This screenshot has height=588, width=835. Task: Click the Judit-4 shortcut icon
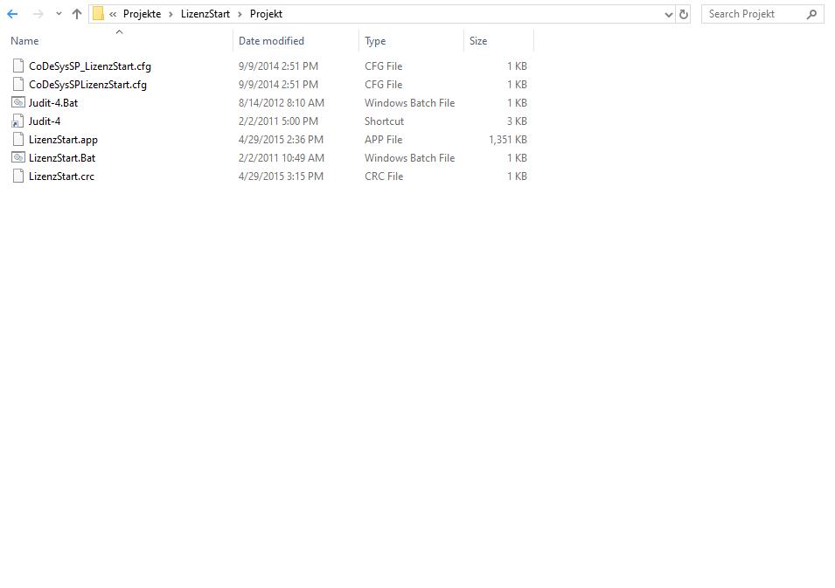pos(18,121)
